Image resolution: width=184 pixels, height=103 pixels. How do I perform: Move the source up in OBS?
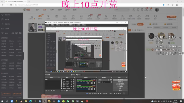tap(70, 91)
